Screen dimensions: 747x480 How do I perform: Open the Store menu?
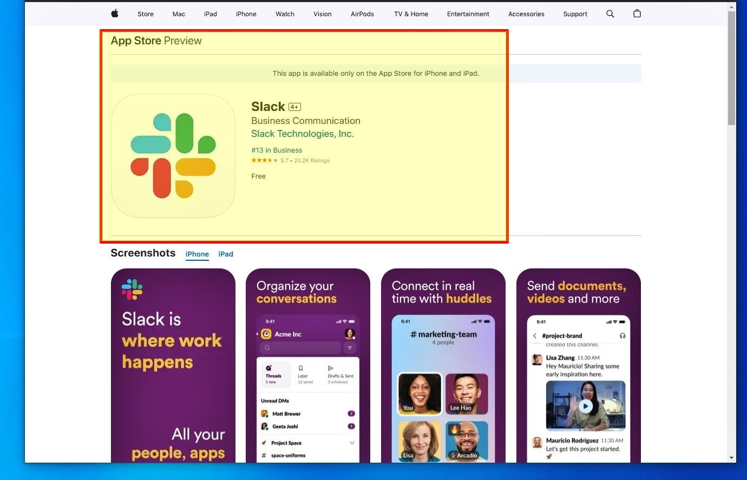point(146,14)
